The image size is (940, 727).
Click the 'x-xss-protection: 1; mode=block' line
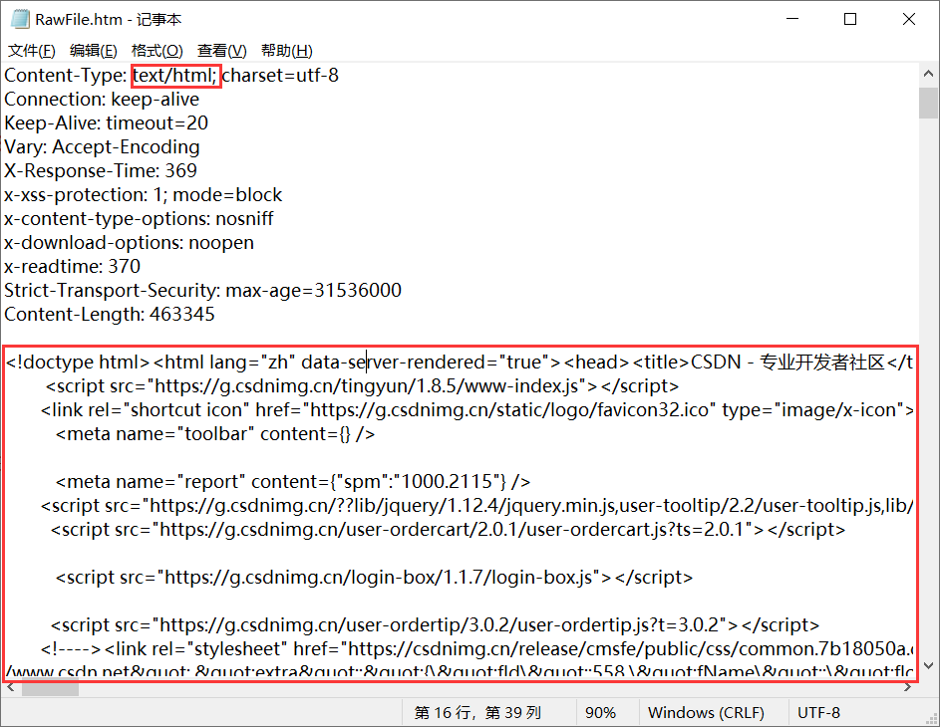pyautogui.click(x=144, y=195)
